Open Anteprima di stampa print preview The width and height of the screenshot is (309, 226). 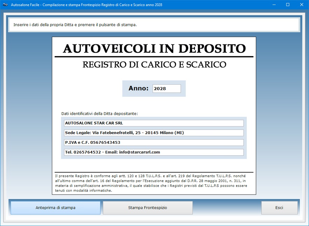click(55, 208)
